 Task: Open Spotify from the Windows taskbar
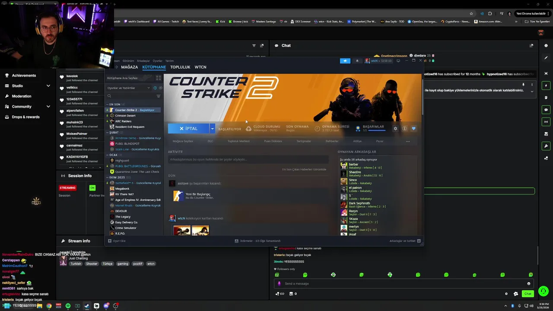tap(68, 306)
